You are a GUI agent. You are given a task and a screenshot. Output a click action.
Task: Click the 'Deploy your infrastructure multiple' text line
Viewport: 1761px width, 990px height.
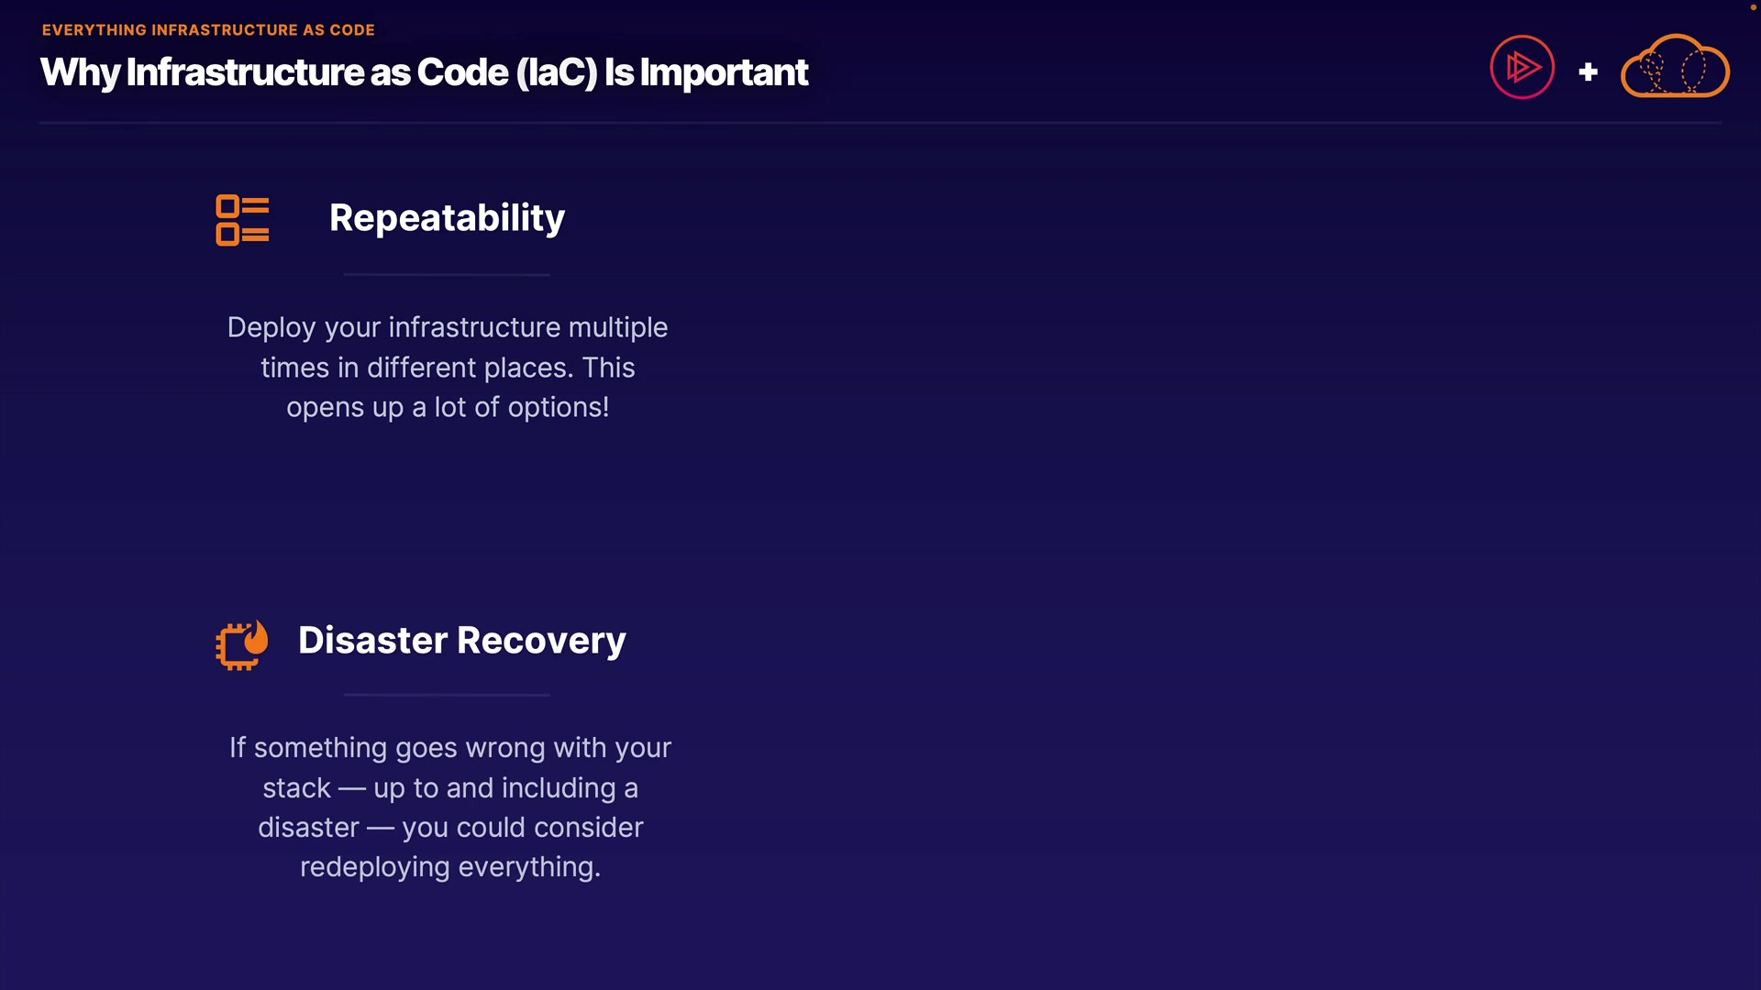point(447,327)
